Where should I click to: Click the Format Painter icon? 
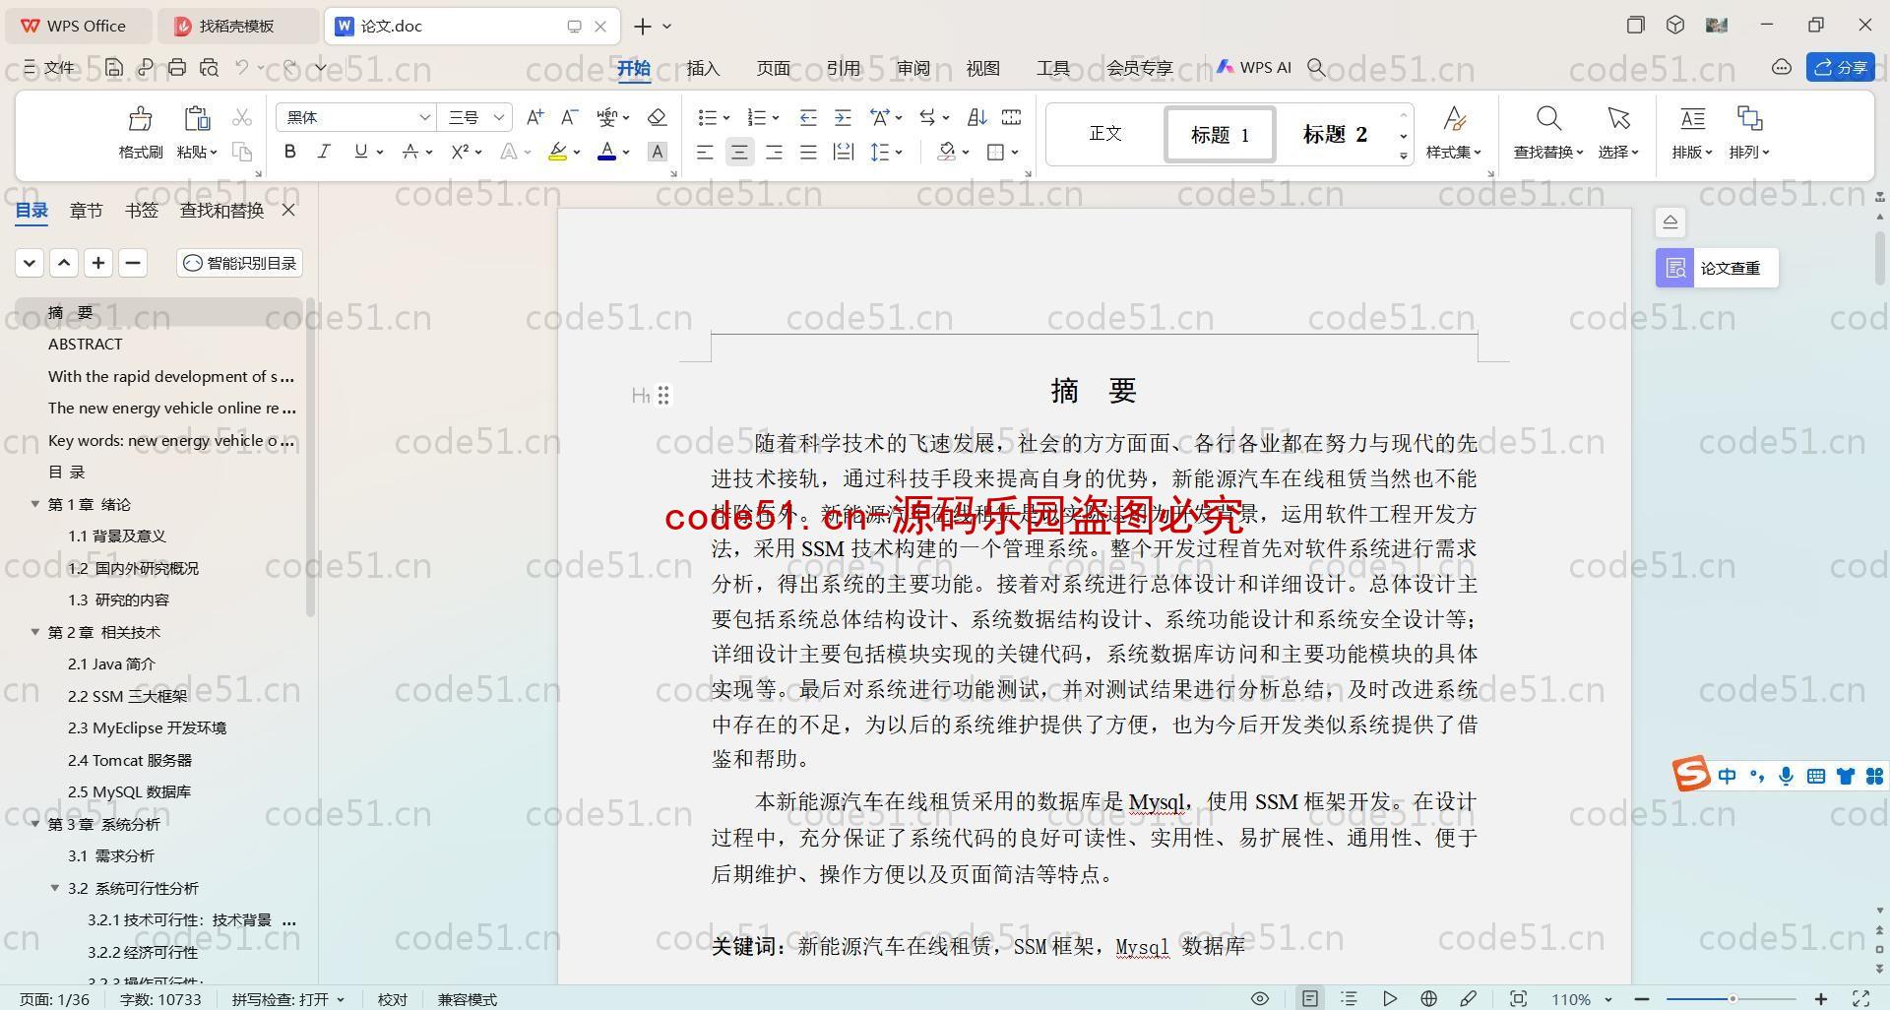(141, 119)
